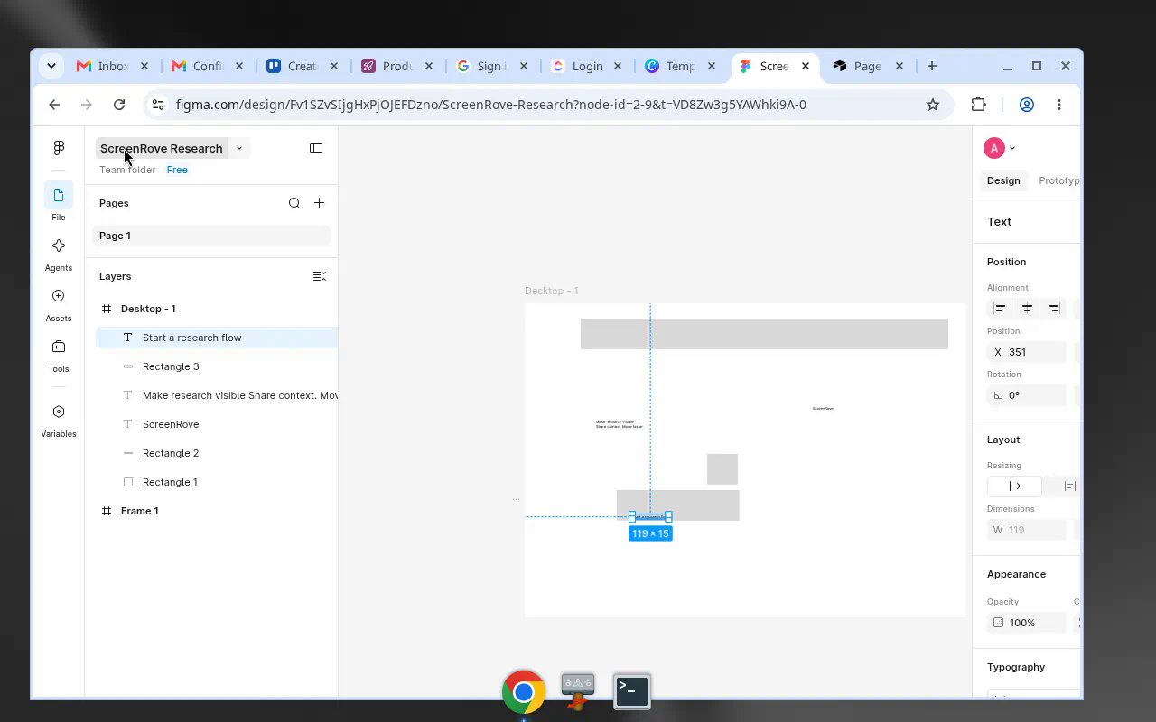This screenshot has height=722, width=1156.
Task: Open the Tools sidebar panel
Action: click(59, 347)
